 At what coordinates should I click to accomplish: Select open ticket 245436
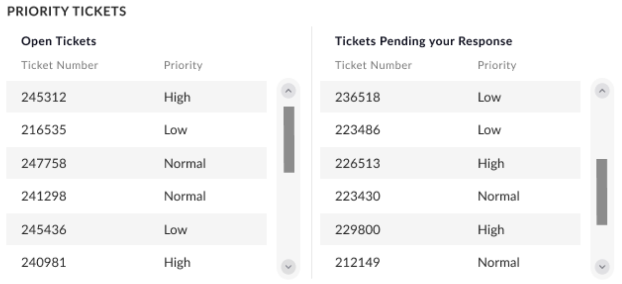pyautogui.click(x=44, y=230)
